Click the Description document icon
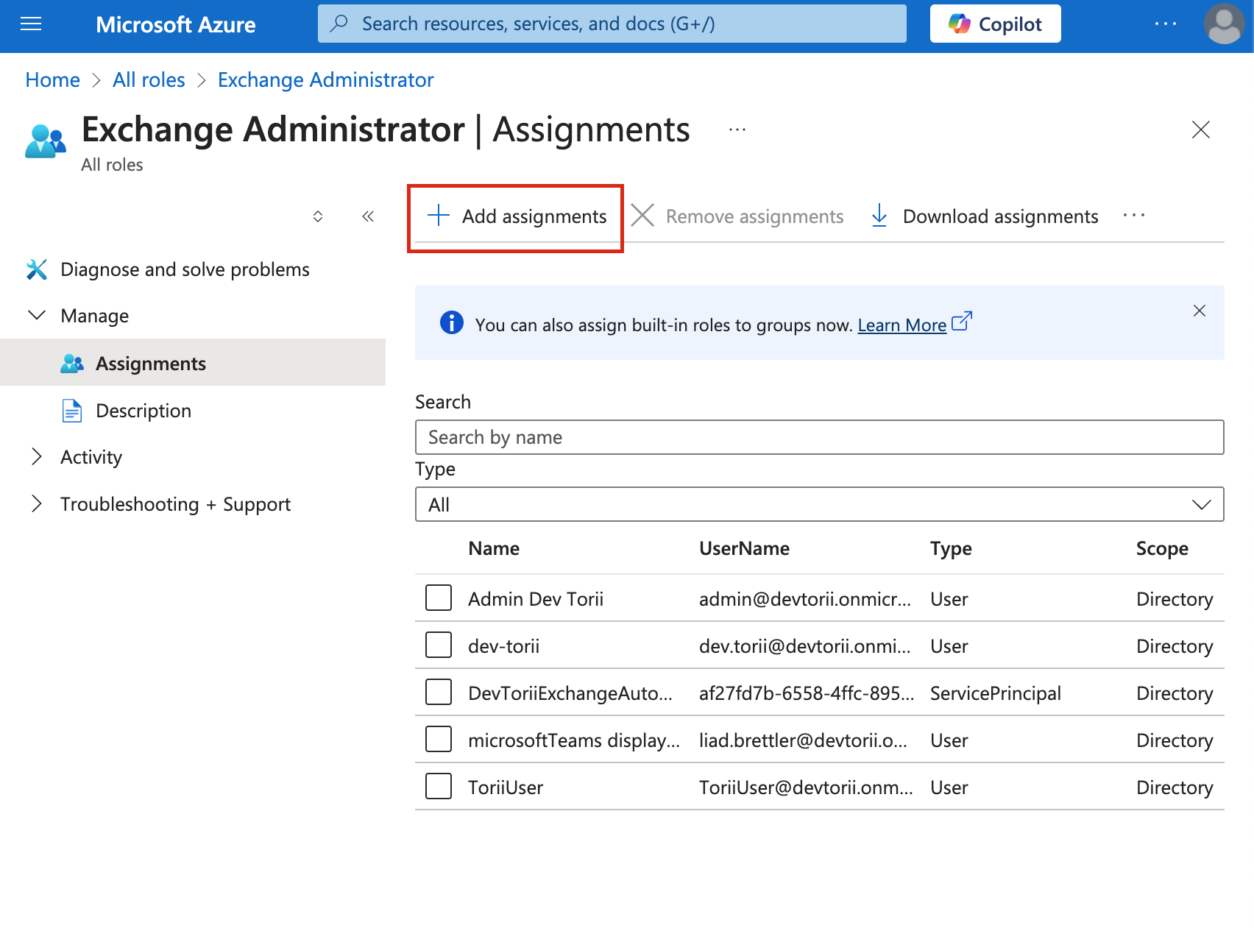This screenshot has width=1254, height=945. click(72, 411)
